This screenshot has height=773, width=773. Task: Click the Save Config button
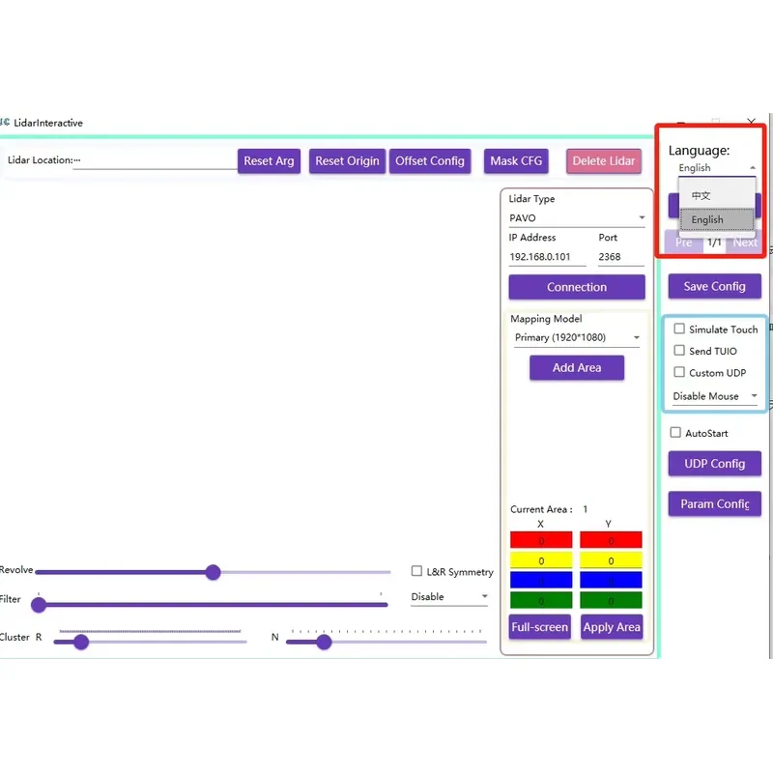(714, 286)
